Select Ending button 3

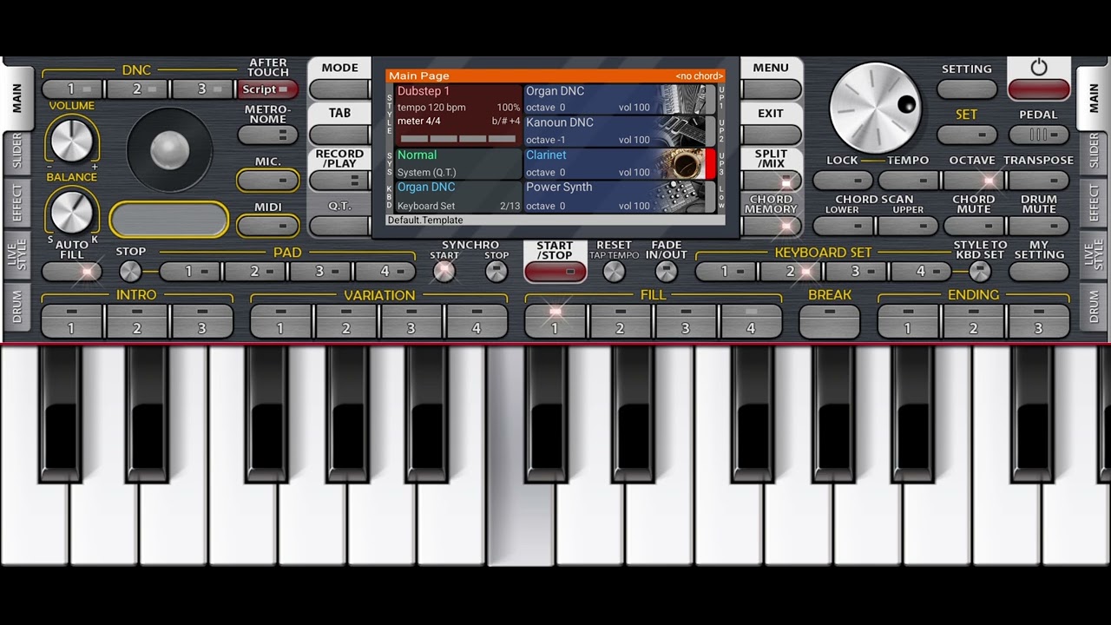tap(1038, 321)
